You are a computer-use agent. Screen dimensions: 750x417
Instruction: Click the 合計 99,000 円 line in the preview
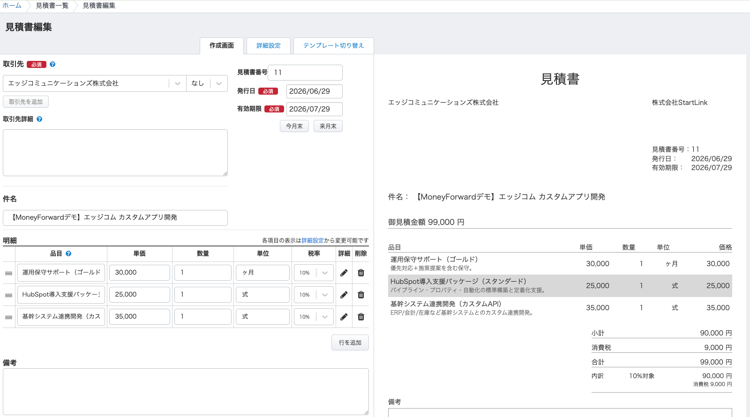[x=662, y=362]
